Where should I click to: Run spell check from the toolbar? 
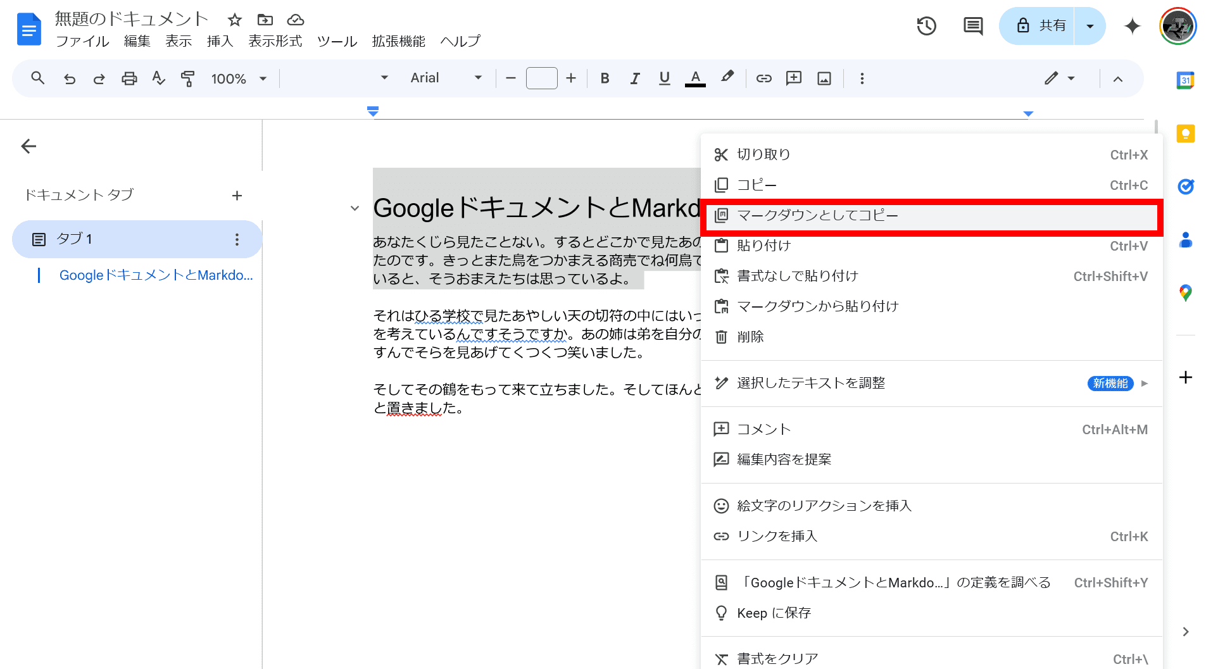[x=158, y=78]
